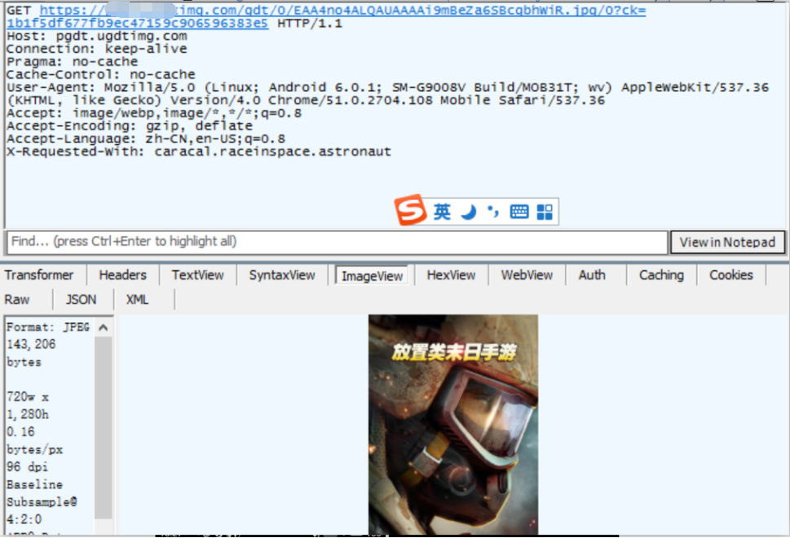This screenshot has height=538, width=790.
Task: Click the 'Host: pgdt.ugdtimg.com' header line
Action: click(97, 36)
